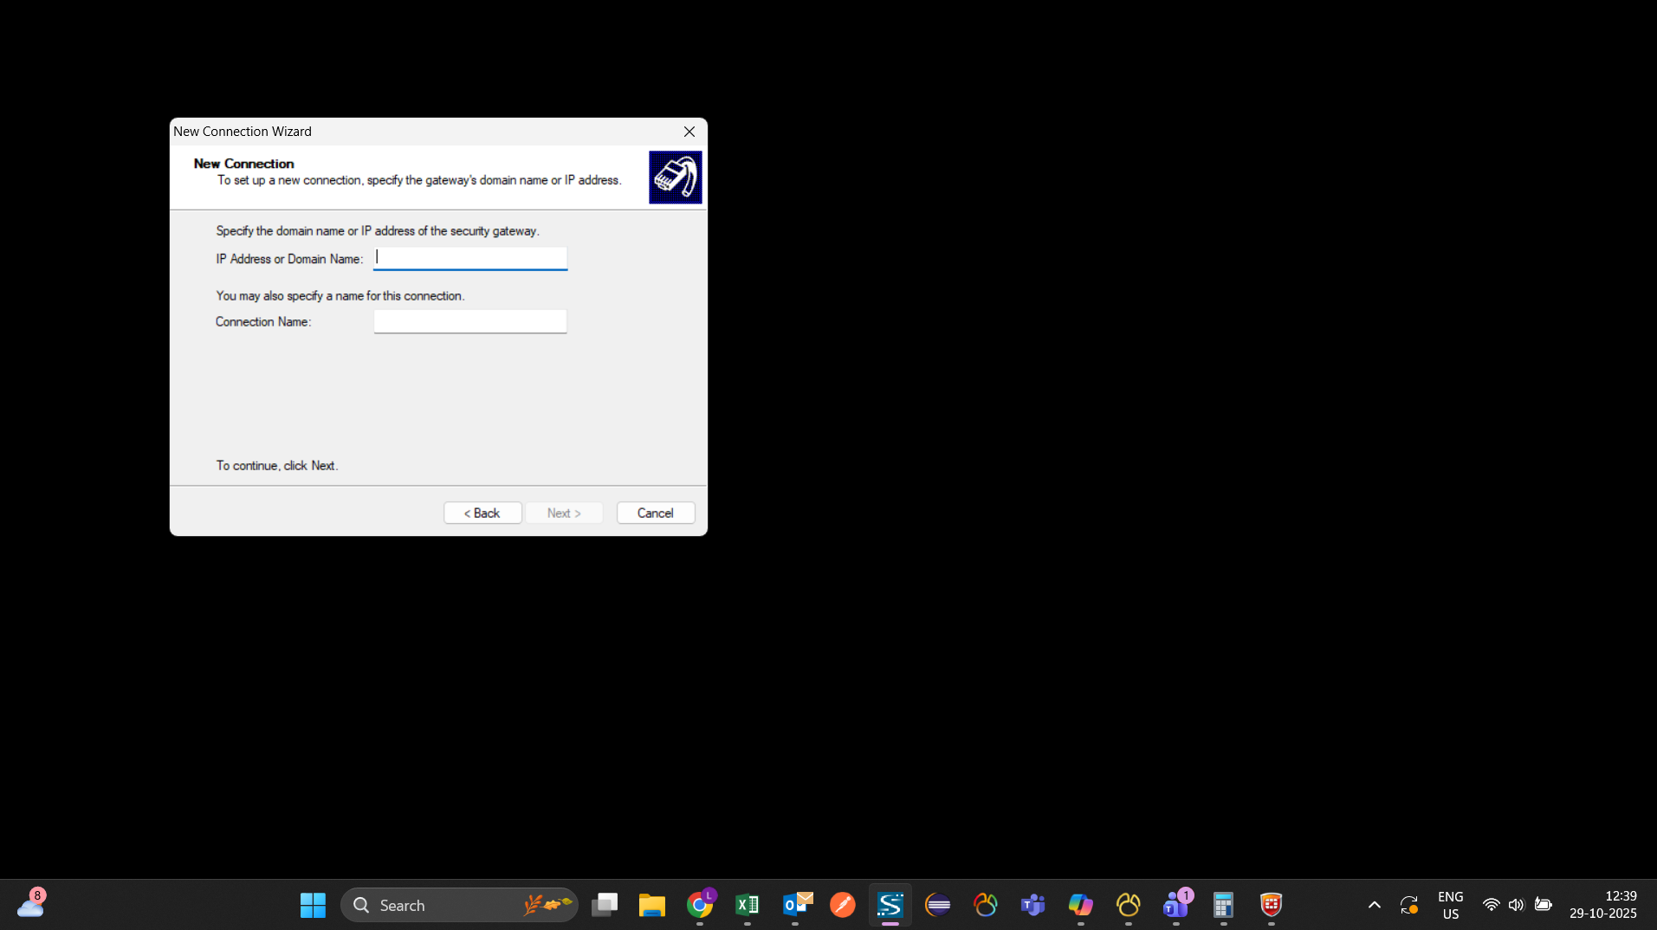Open the Windows Start menu
This screenshot has height=930, width=1657.
tap(313, 905)
